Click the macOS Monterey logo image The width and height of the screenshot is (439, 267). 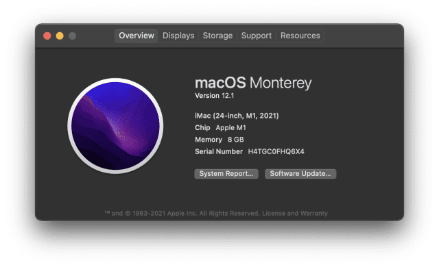pos(115,126)
